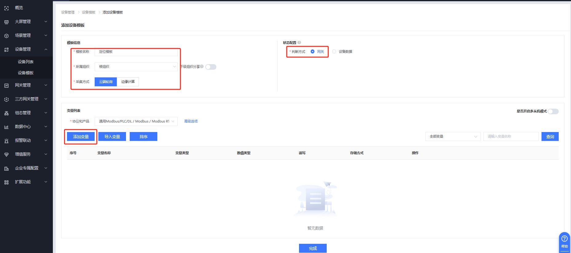Click the 大屏管理 screen icon
The width and height of the screenshot is (571, 253).
(6, 22)
